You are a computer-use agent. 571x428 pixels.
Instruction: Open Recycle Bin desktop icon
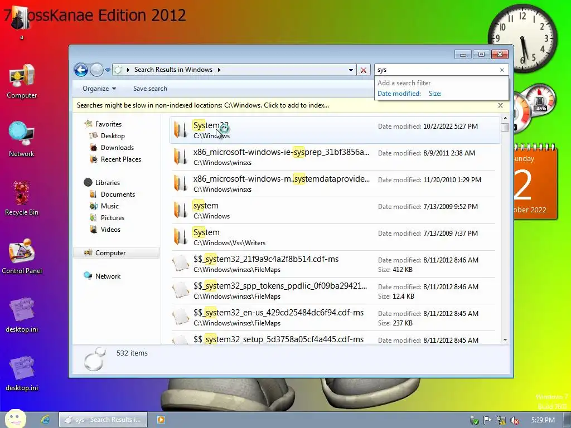click(x=22, y=198)
